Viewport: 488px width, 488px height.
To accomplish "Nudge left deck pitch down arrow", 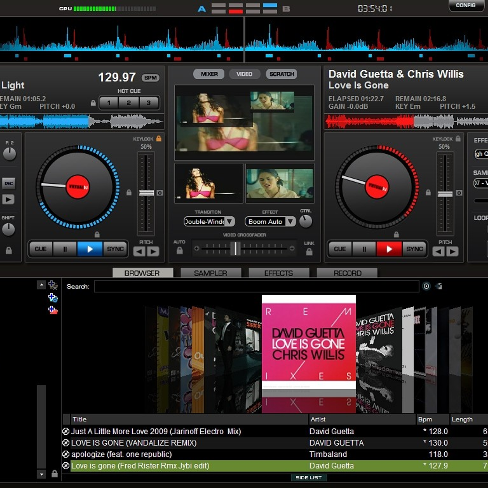I will pos(139,251).
